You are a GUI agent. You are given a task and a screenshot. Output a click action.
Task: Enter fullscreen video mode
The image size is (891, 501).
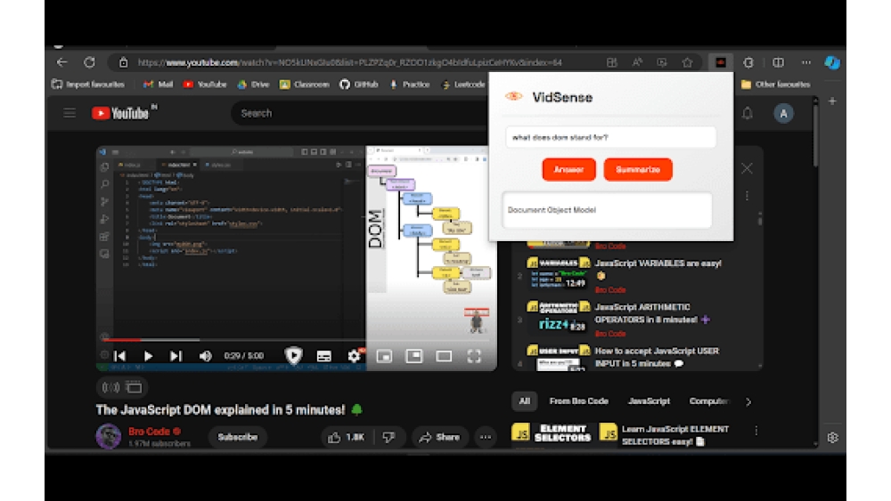(x=474, y=356)
